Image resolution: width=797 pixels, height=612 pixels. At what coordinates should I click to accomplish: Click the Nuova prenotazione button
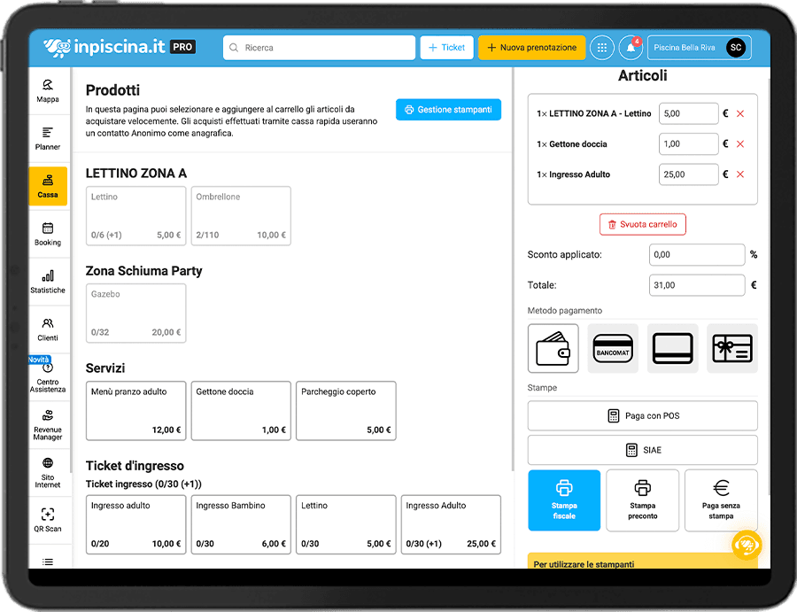pos(531,48)
